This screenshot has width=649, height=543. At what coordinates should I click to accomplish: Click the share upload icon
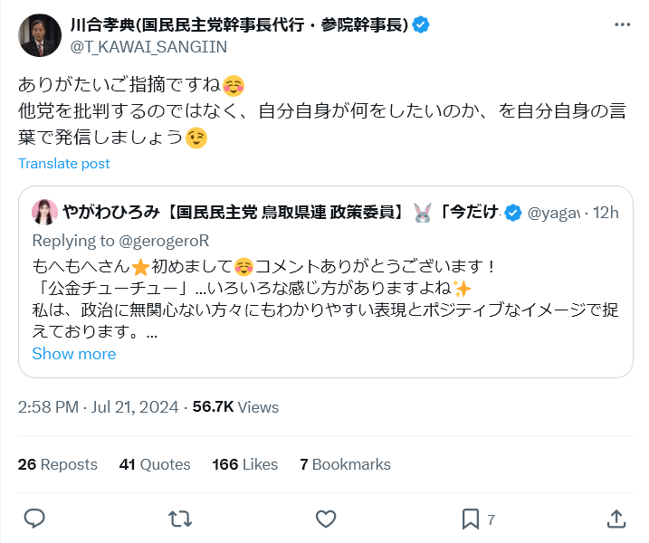click(x=616, y=519)
